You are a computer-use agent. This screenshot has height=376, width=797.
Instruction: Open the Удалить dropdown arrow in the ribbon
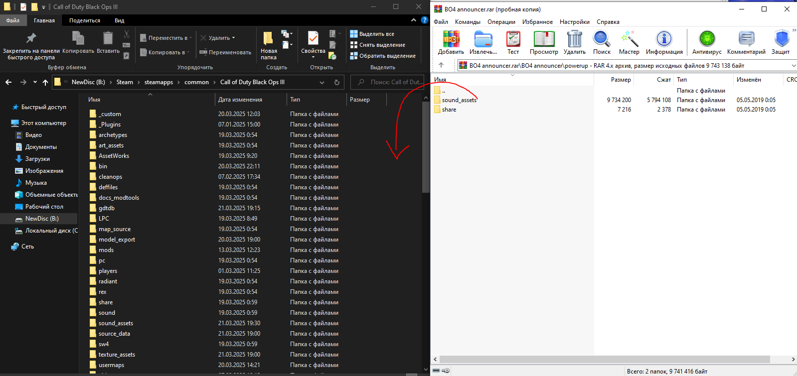click(x=233, y=38)
